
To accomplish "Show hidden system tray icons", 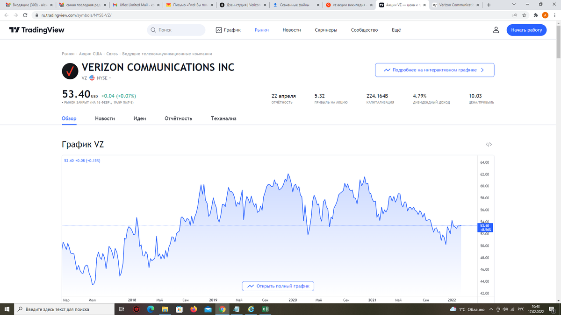I will coord(491,309).
